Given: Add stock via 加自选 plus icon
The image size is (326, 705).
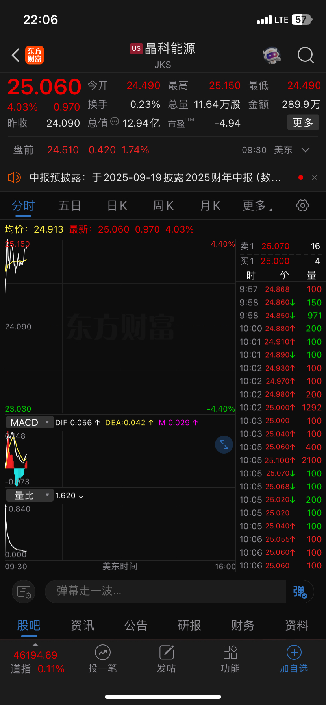Looking at the screenshot, I should coord(294,652).
